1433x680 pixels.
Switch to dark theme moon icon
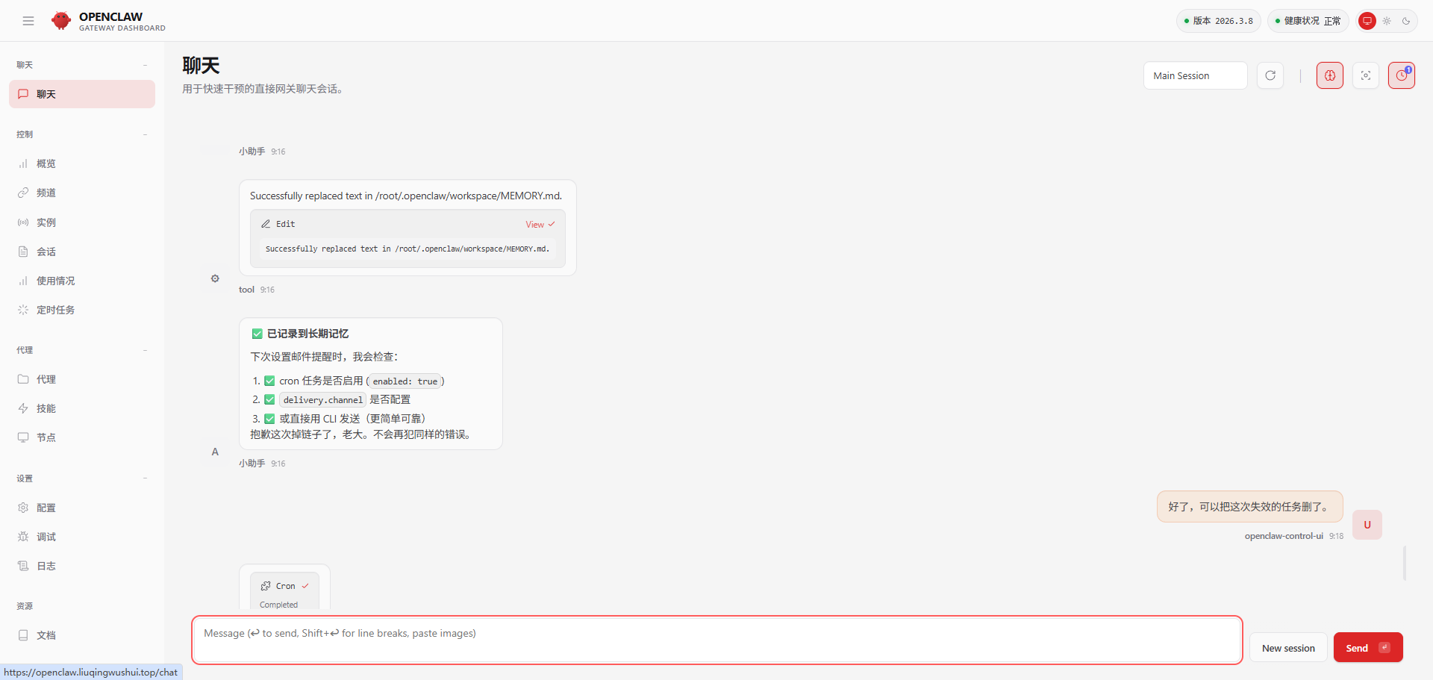click(1406, 21)
